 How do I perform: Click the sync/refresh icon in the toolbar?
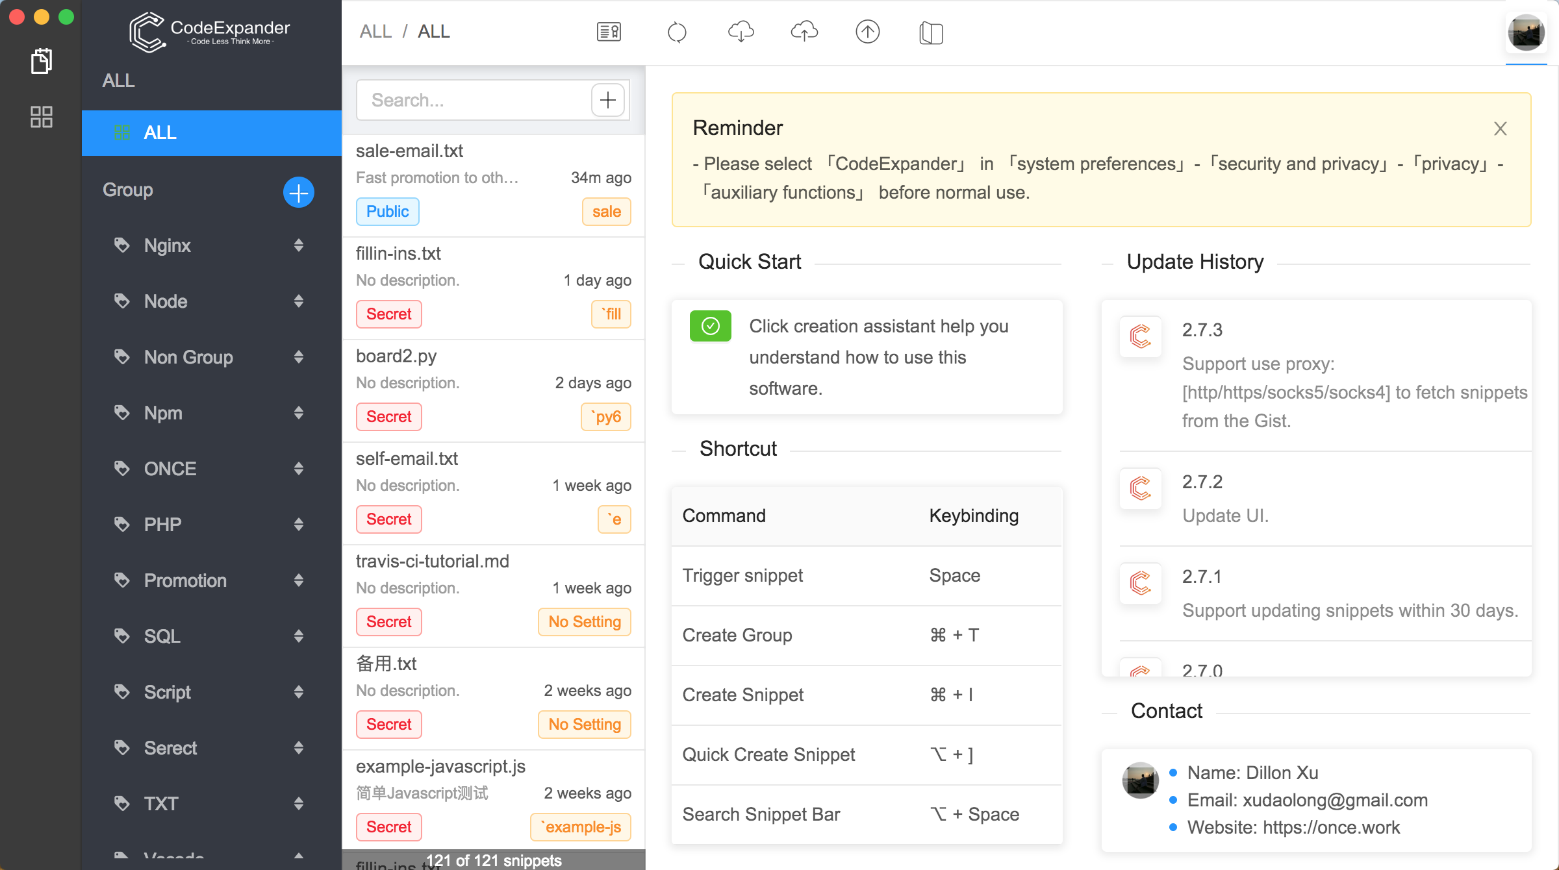pos(678,32)
